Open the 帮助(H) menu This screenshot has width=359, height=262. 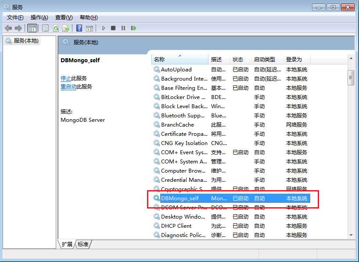89,18
